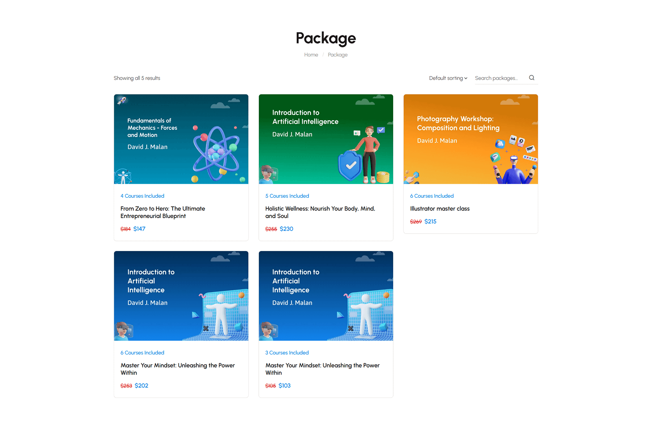652x433 pixels.
Task: Click the $147 sale price
Action: pyautogui.click(x=139, y=229)
